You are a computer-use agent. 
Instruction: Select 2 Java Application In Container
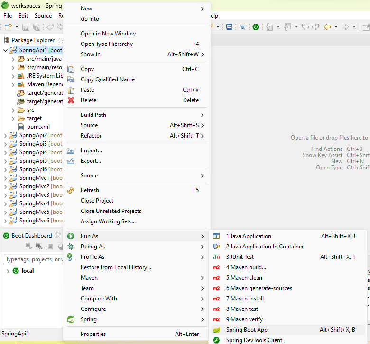coord(287,247)
